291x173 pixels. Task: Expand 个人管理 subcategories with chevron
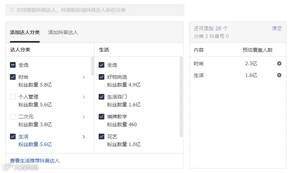click(84, 97)
